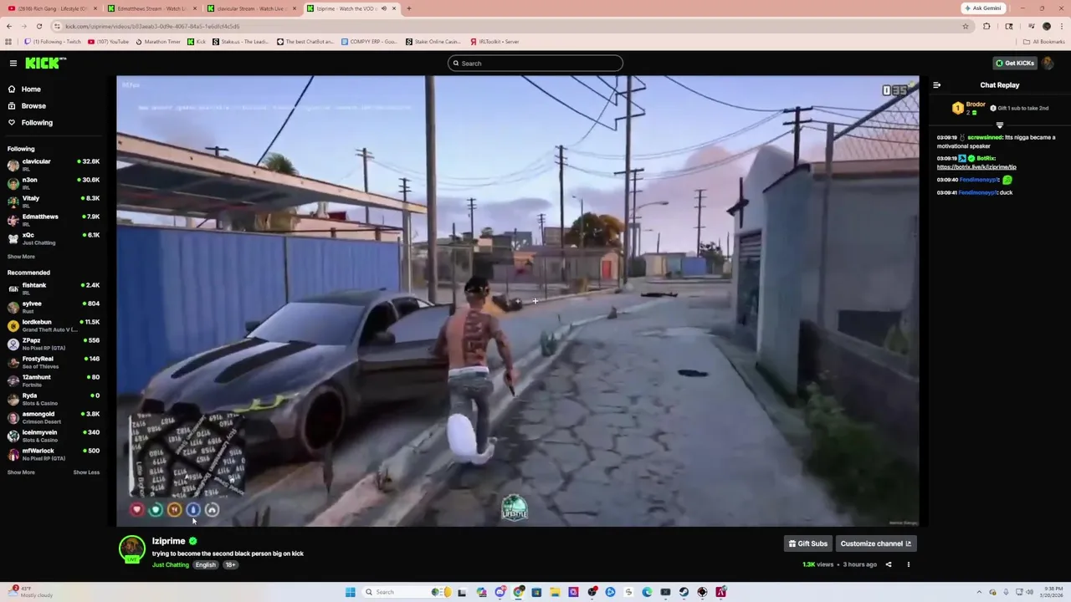Go to Home in Kick sidebar
Screen dimensions: 1071x602
tap(24, 89)
